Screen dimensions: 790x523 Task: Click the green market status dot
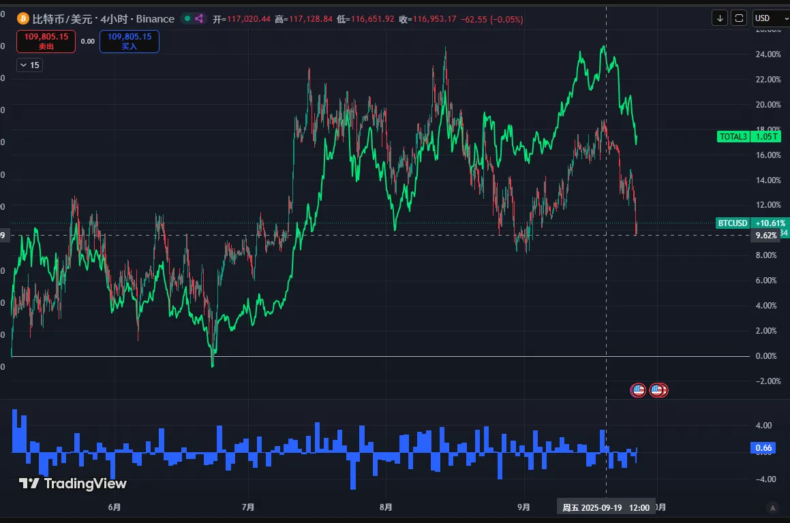[x=186, y=19]
